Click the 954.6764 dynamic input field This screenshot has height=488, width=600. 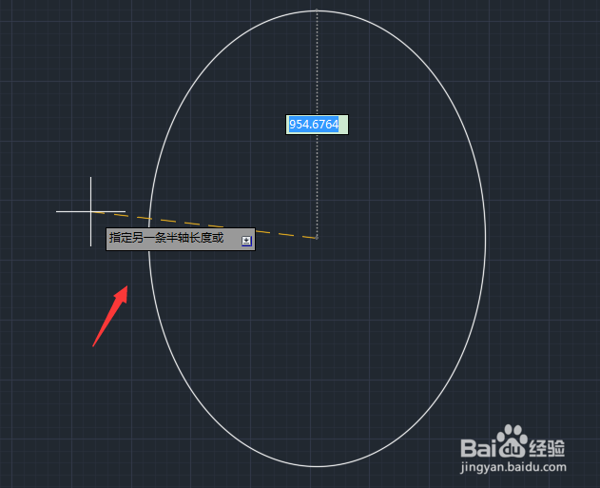(317, 125)
